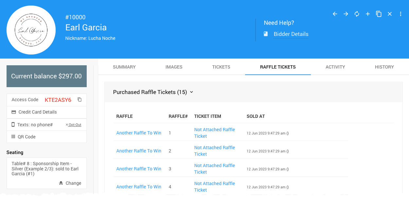Click the forward arrow icon
The height and width of the screenshot is (204, 409).
tap(346, 14)
